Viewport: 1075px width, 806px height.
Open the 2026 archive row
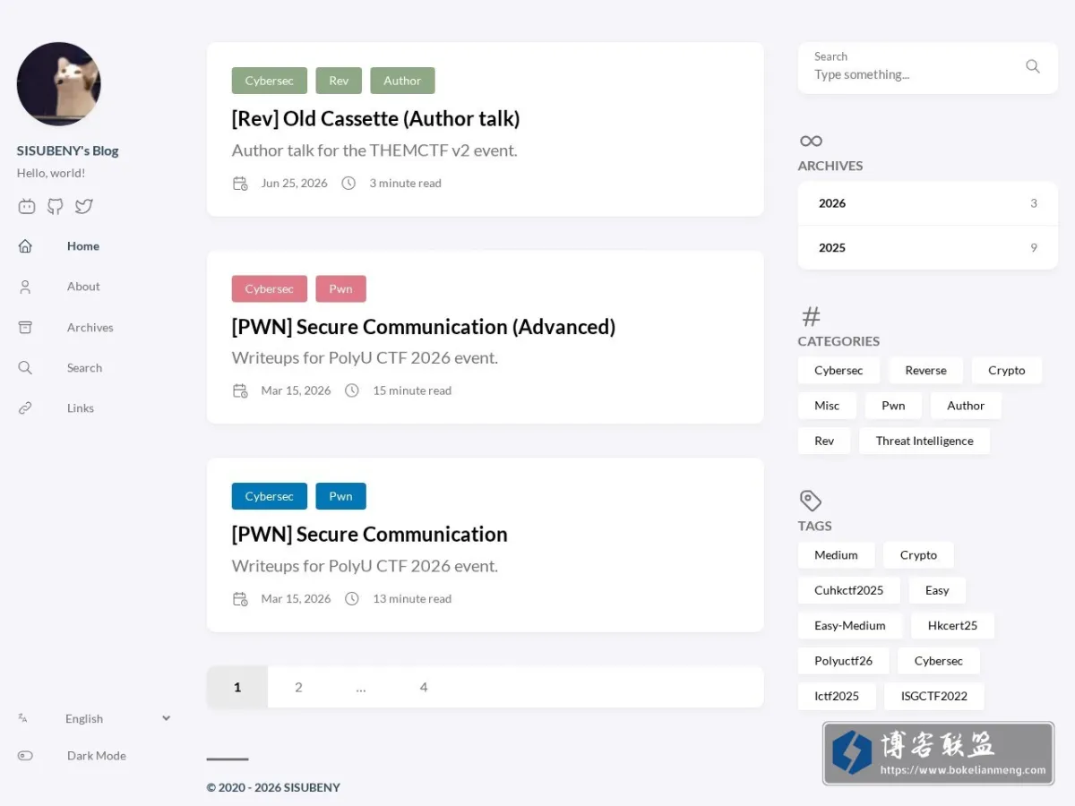928,203
